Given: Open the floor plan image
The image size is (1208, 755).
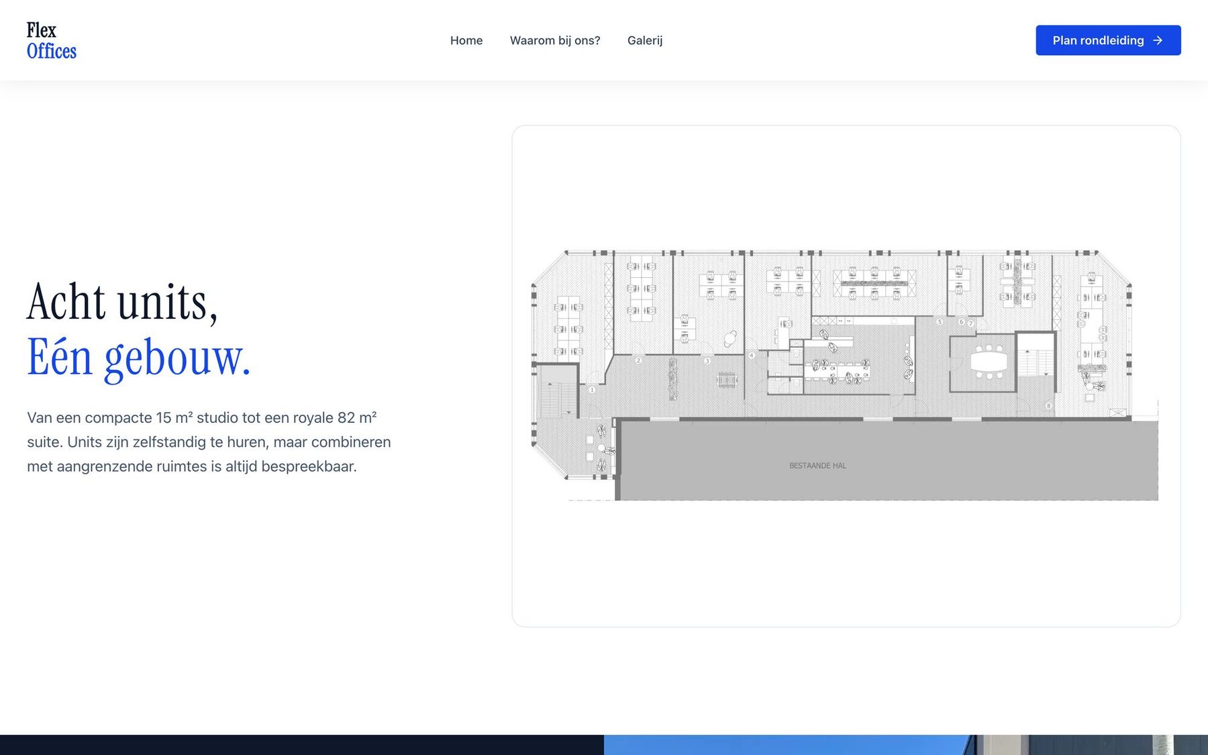Looking at the screenshot, I should [x=846, y=376].
